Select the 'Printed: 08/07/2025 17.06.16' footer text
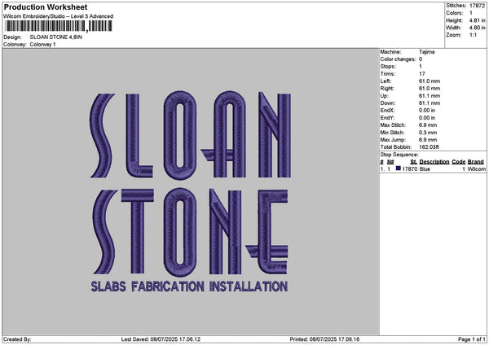Screen dimensions: 489x345 (324, 339)
